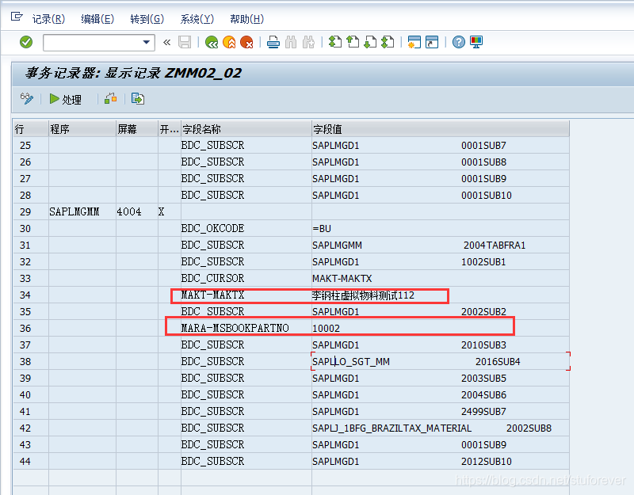
Task: Go to Previous Page icon
Action: 353,42
